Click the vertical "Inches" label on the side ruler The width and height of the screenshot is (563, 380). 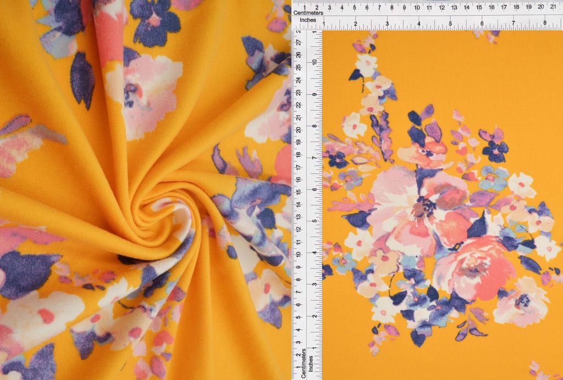point(311,363)
